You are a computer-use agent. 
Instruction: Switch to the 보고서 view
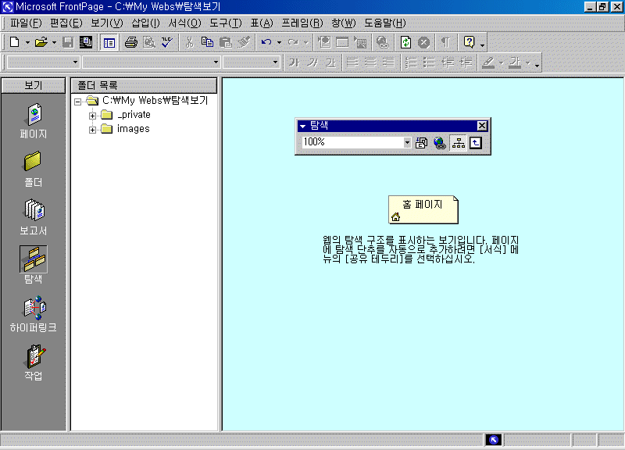(34, 218)
